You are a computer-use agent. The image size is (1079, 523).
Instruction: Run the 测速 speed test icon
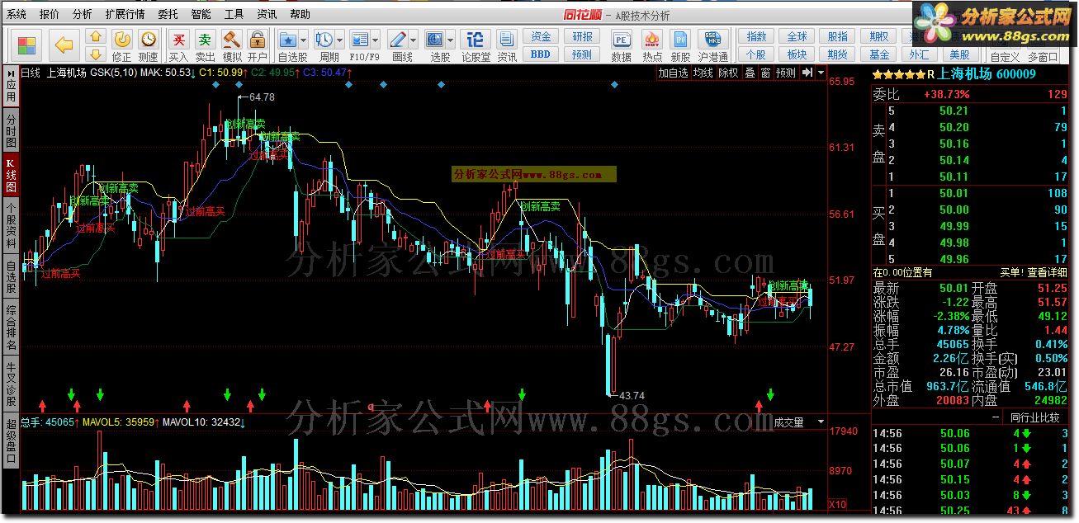pos(148,45)
